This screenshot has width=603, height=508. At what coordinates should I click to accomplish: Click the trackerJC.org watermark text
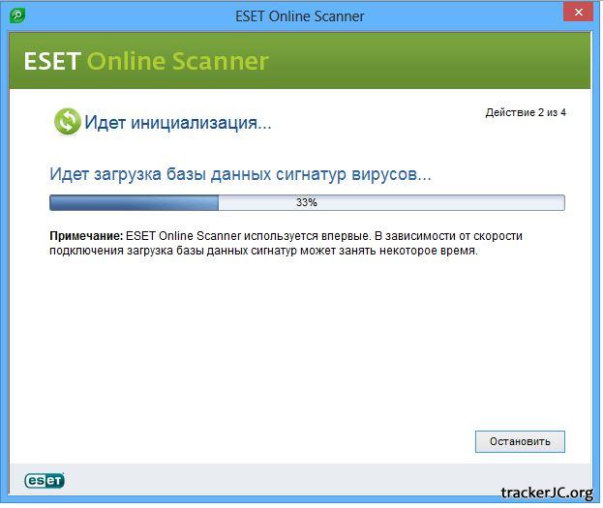(x=547, y=493)
